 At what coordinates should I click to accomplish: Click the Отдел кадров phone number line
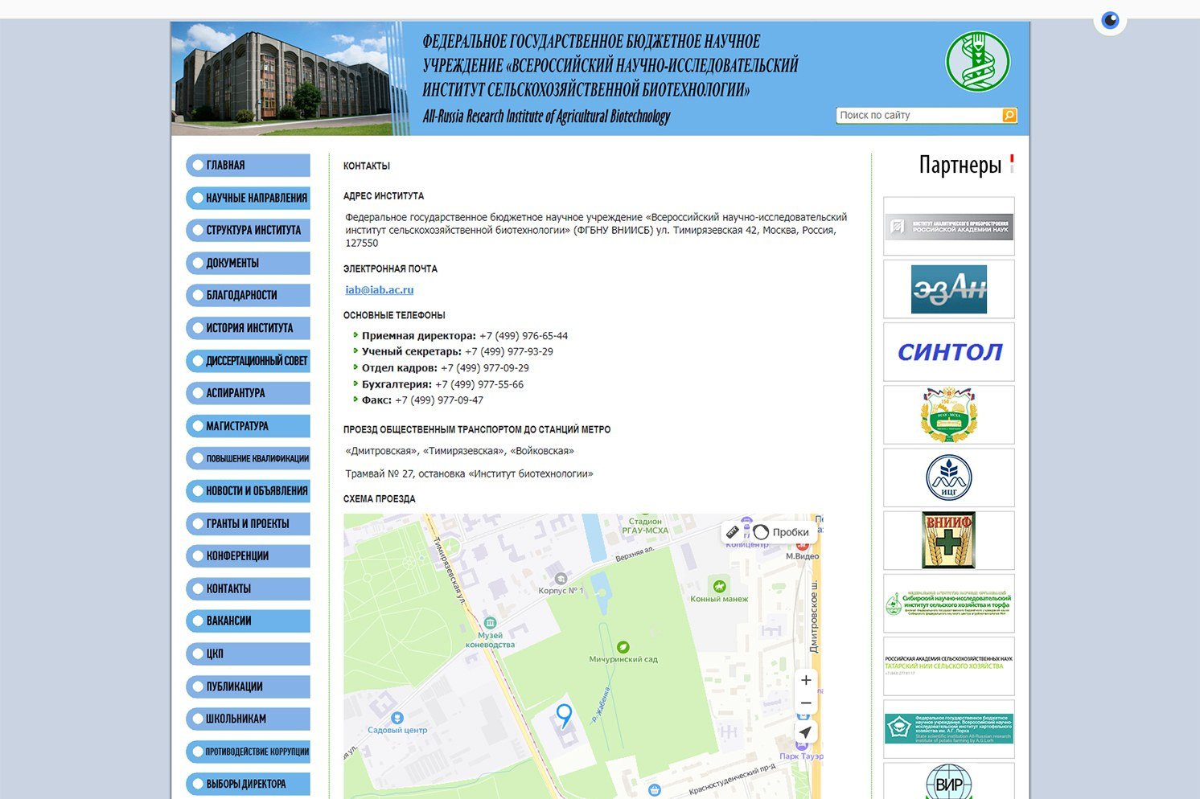click(446, 368)
